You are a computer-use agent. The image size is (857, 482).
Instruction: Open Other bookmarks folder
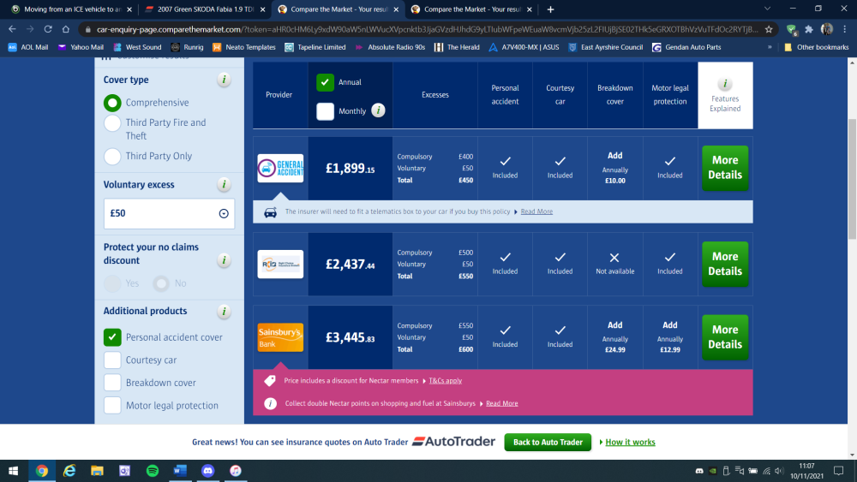coord(817,47)
